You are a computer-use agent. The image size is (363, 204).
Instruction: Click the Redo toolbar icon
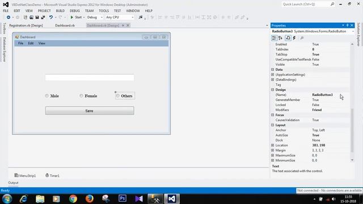61,18
